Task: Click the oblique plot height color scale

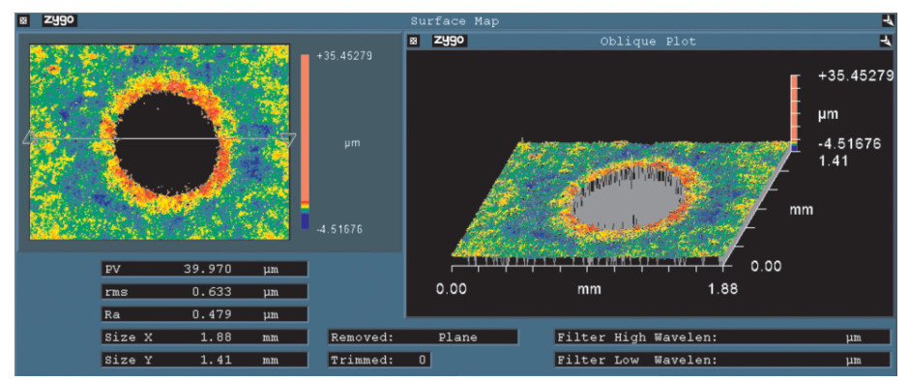Action: (795, 113)
